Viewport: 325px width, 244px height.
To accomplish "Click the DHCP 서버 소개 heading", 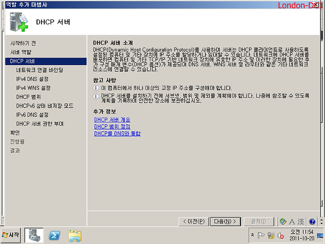I will (x=113, y=43).
